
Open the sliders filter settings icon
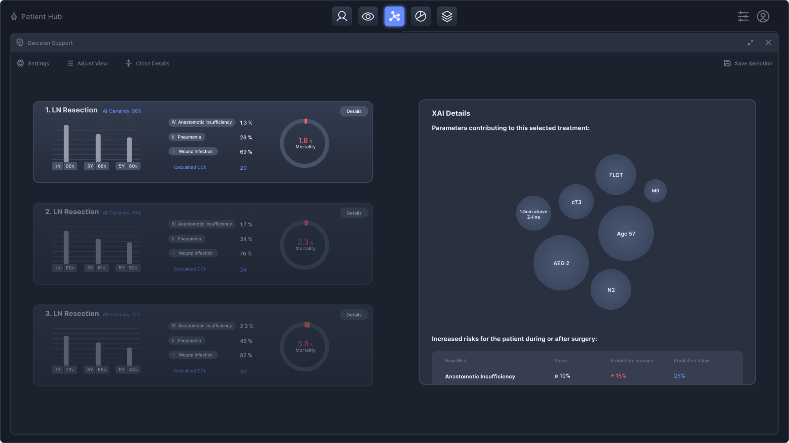click(743, 16)
